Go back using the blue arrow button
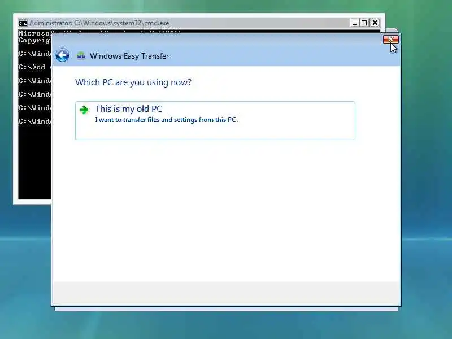The width and height of the screenshot is (452, 339). (62, 55)
